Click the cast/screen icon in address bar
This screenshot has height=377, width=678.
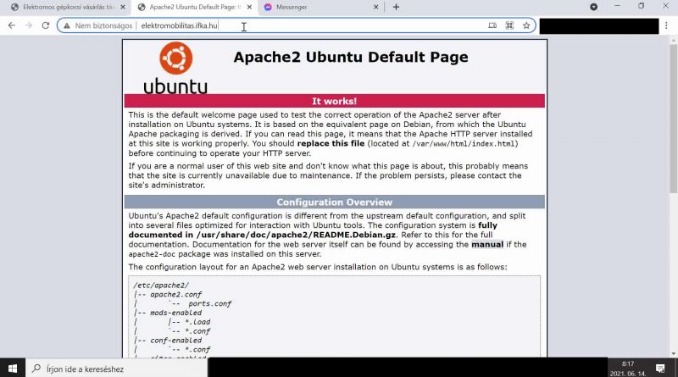coord(492,25)
